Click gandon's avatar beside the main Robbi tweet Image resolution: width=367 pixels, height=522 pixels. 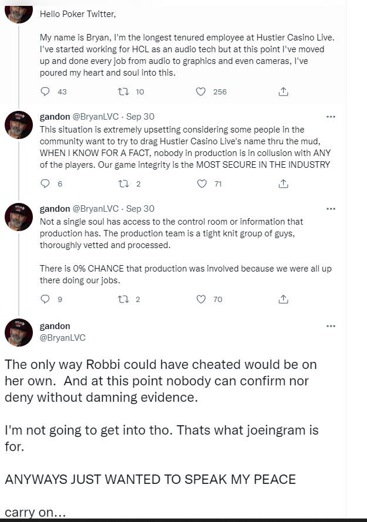(19, 333)
